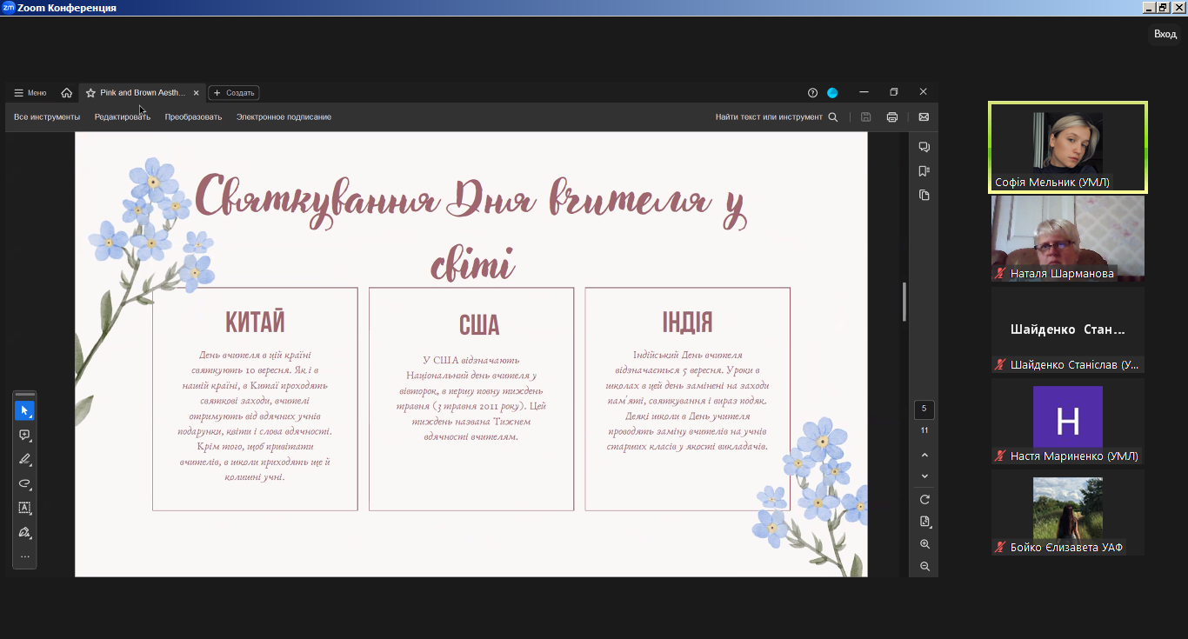This screenshot has width=1188, height=639.
Task: Click the current page number box 5
Action: click(x=924, y=409)
